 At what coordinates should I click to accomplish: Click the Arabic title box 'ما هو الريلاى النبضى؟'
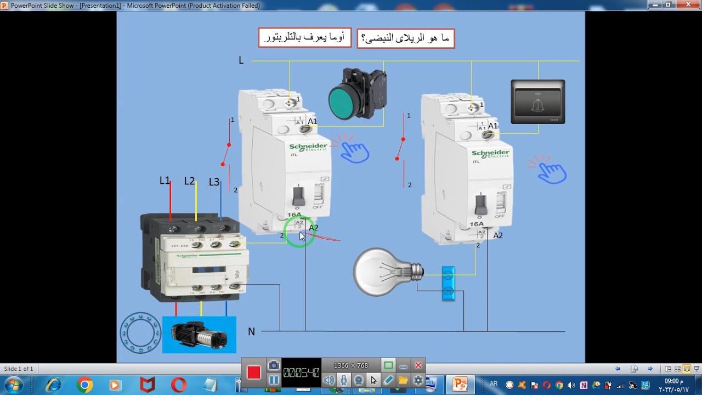(406, 38)
